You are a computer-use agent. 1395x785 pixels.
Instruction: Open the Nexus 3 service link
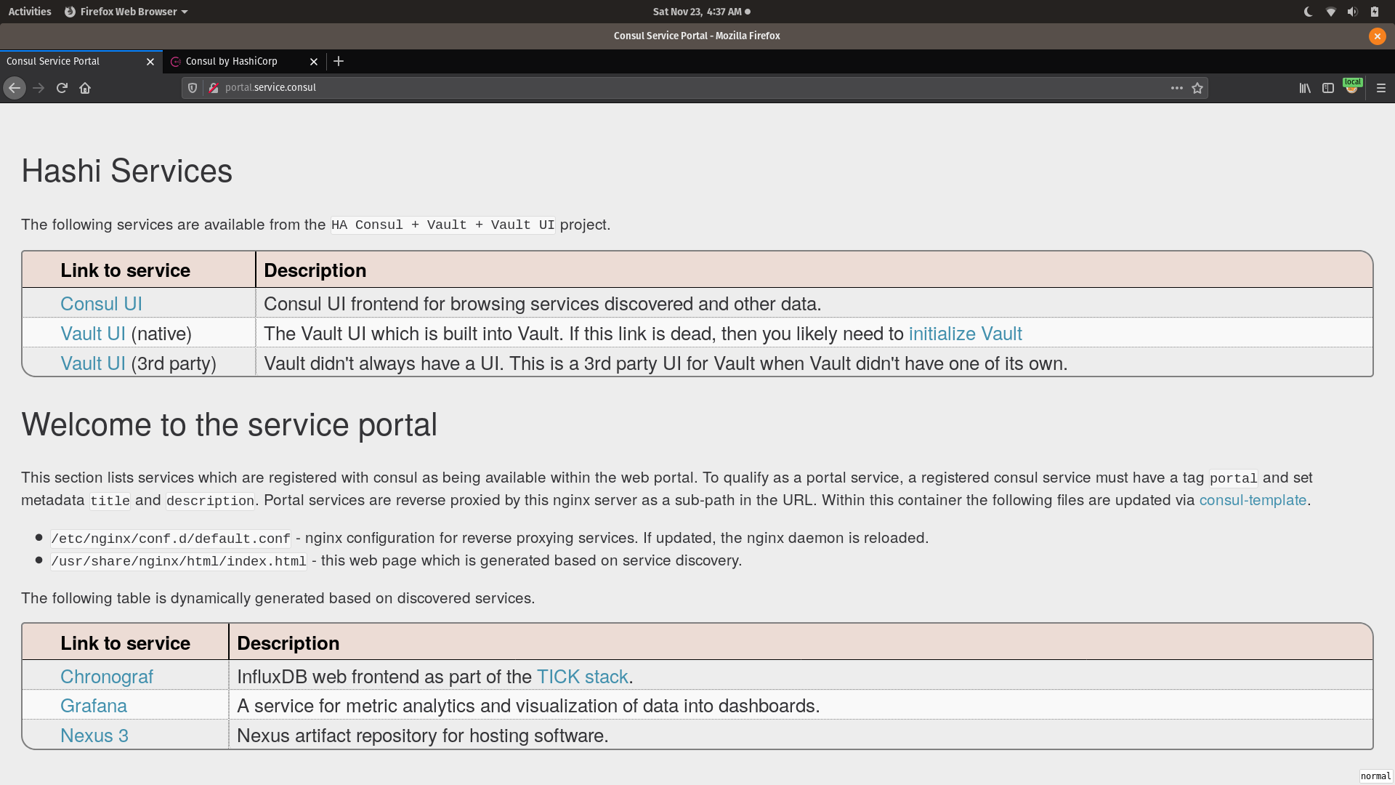(x=94, y=736)
